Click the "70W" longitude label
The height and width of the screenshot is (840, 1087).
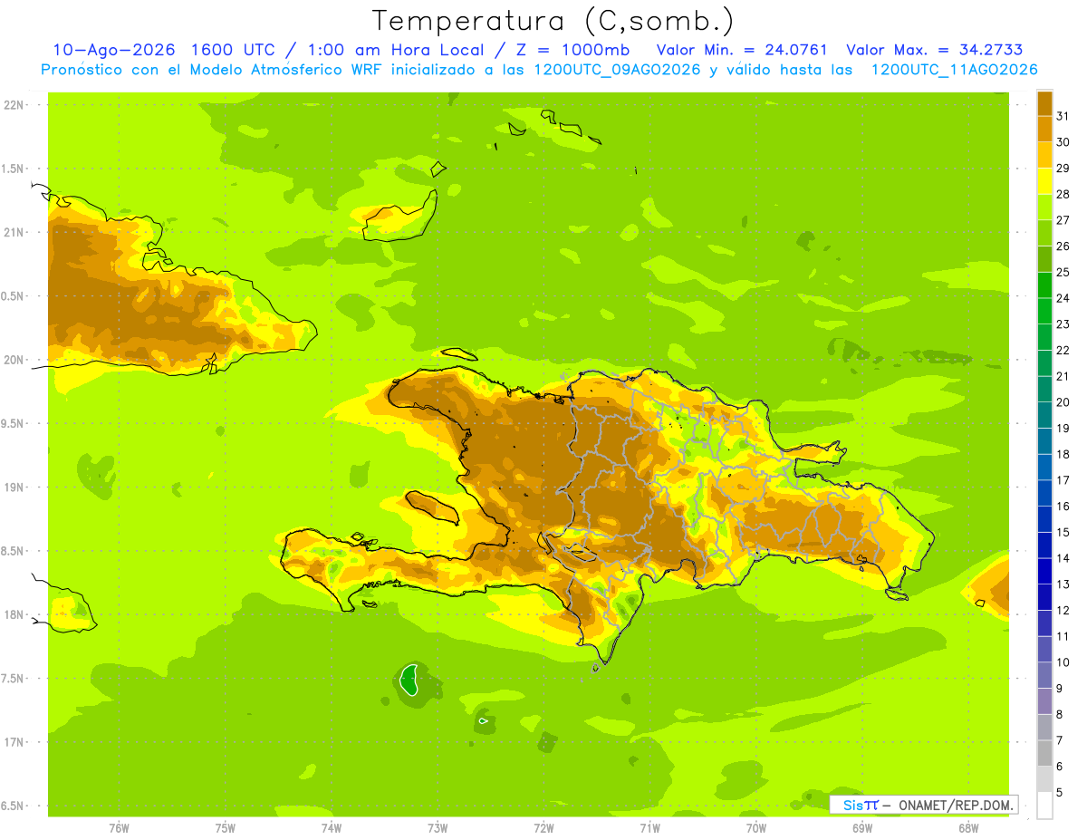pyautogui.click(x=756, y=828)
